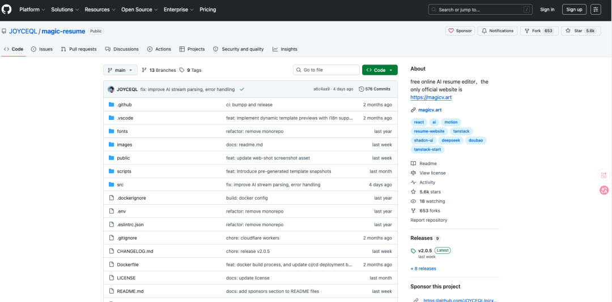Click the Activity pulse icon
612x302 pixels.
(413, 182)
